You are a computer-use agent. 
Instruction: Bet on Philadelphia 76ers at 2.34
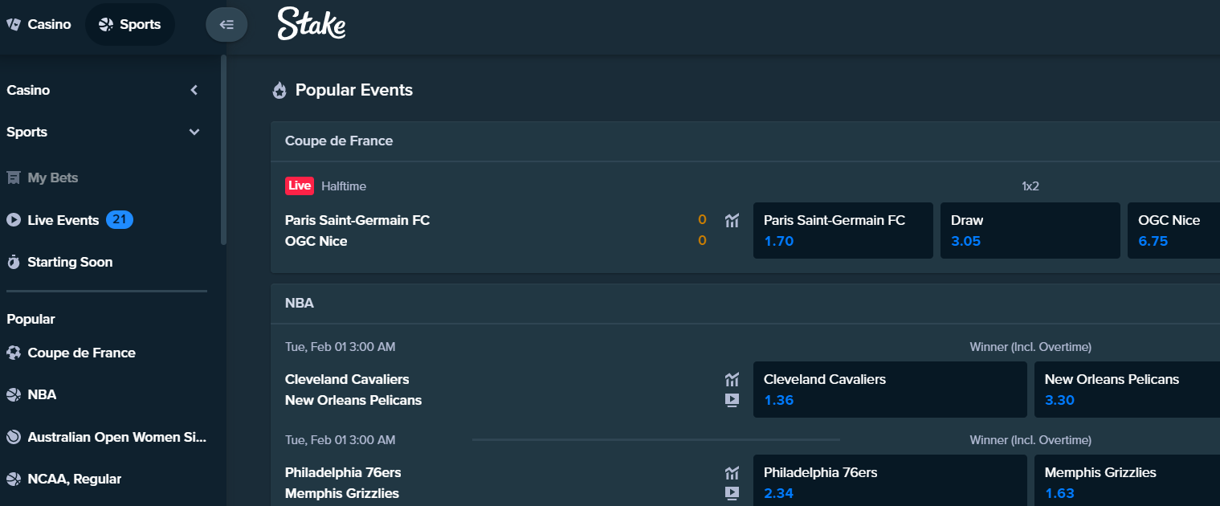890,480
